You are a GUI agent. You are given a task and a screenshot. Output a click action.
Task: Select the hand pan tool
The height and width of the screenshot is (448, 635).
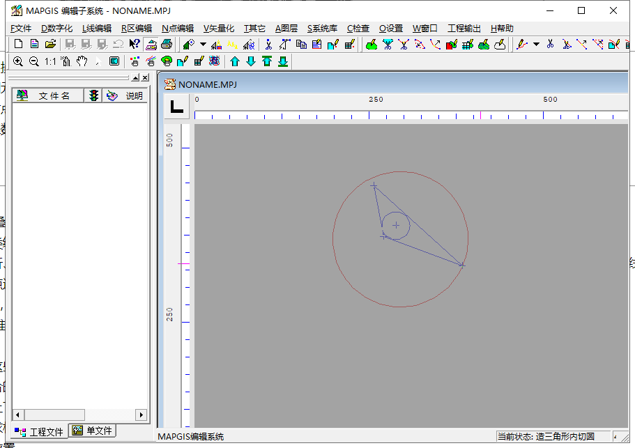pos(82,61)
